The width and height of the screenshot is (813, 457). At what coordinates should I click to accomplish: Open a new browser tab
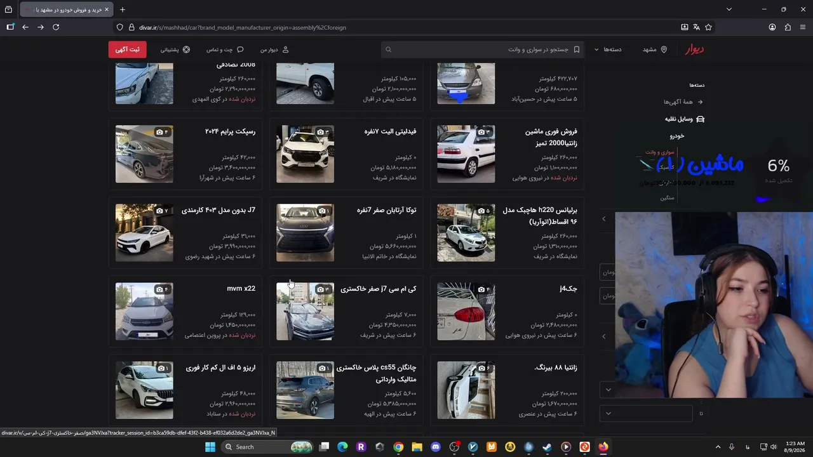pyautogui.click(x=123, y=10)
